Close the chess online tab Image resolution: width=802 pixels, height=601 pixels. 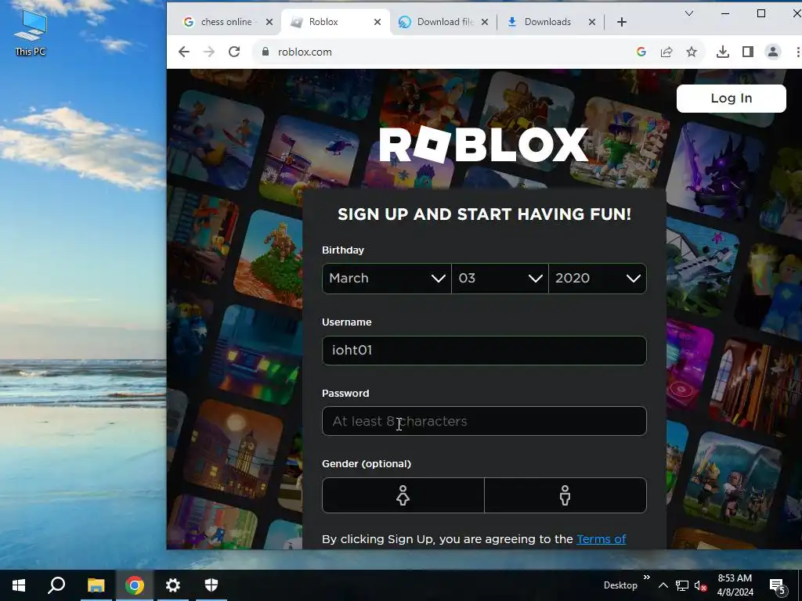point(269,22)
